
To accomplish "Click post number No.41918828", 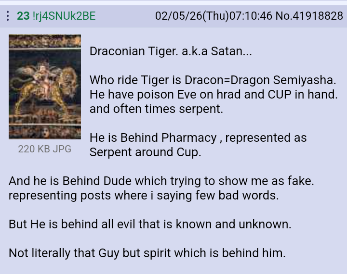I will (309, 16).
